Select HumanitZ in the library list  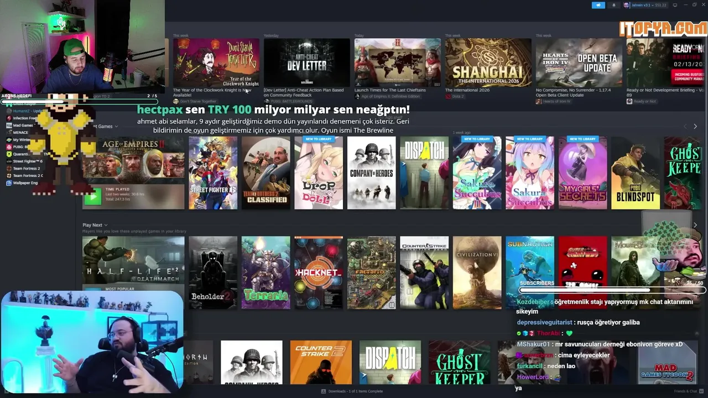click(25, 111)
